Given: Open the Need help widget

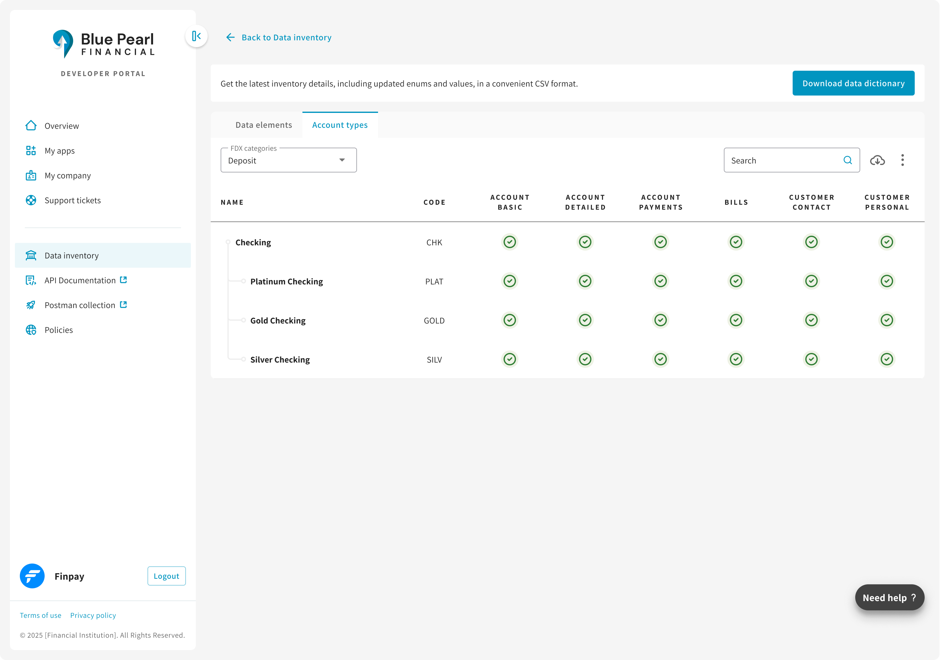Looking at the screenshot, I should (890, 598).
